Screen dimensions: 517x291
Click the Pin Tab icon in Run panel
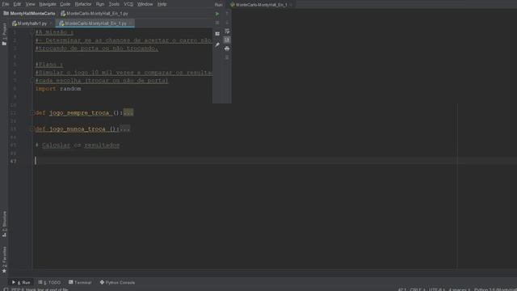(217, 44)
